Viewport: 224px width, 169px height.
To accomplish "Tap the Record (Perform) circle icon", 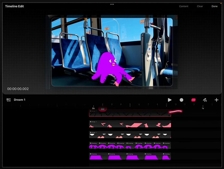I will (181, 100).
